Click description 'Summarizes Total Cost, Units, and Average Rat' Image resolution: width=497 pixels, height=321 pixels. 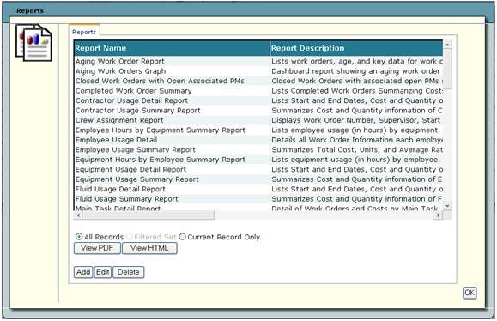point(357,149)
